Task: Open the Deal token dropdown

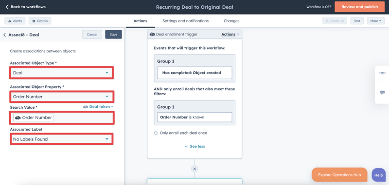Action: [x=98, y=107]
